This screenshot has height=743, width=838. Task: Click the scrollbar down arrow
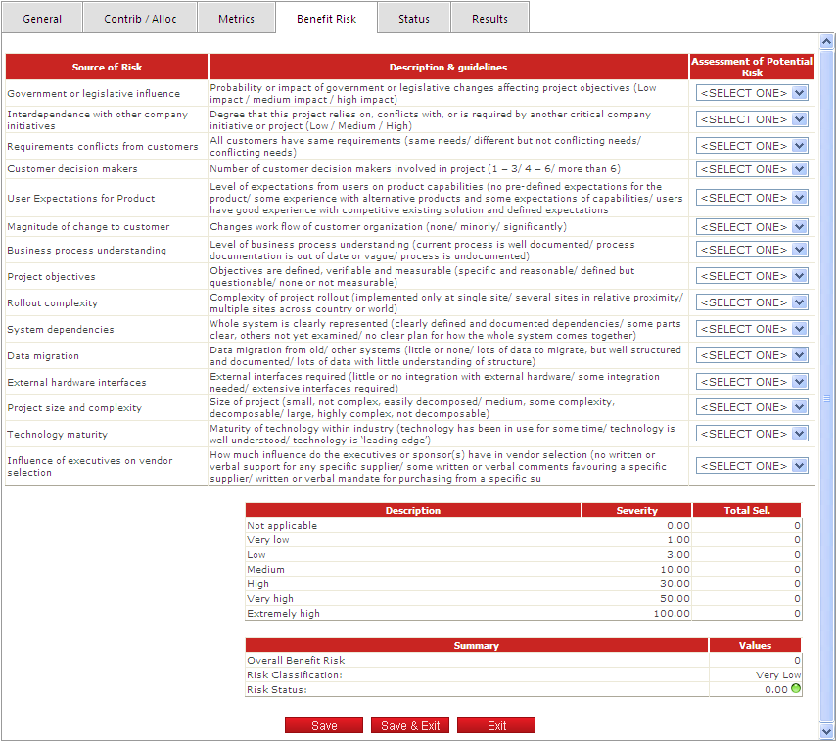coord(827,731)
